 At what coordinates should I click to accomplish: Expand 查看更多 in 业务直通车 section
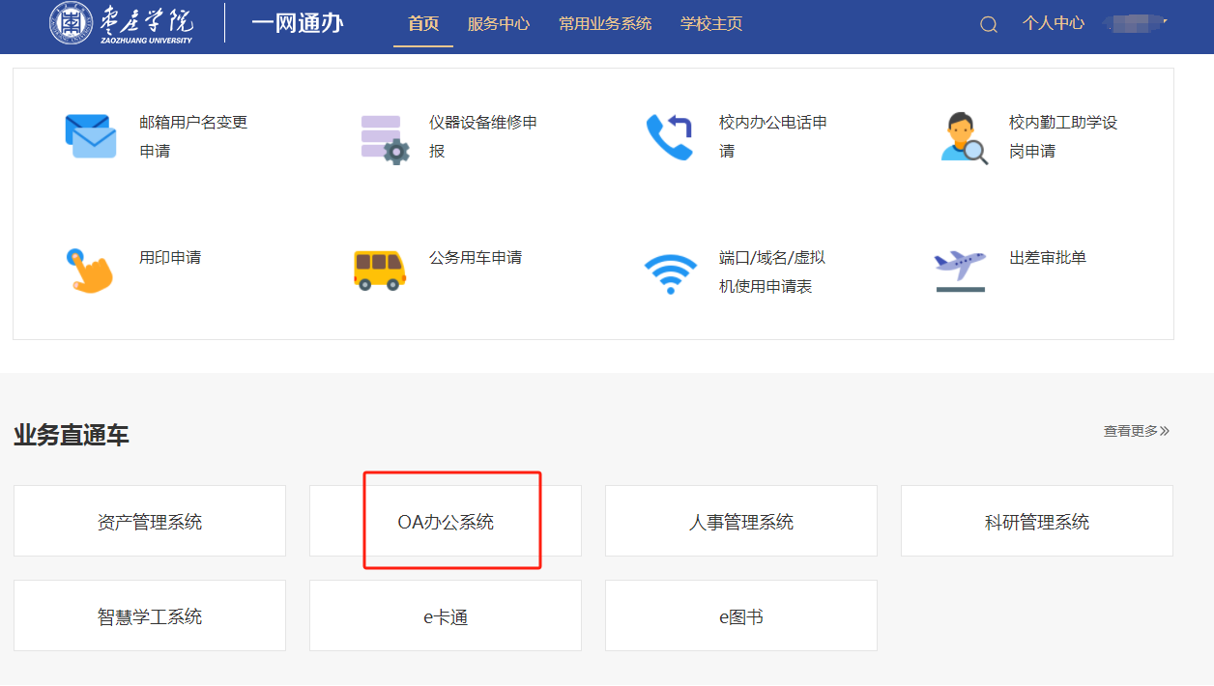coord(1136,431)
